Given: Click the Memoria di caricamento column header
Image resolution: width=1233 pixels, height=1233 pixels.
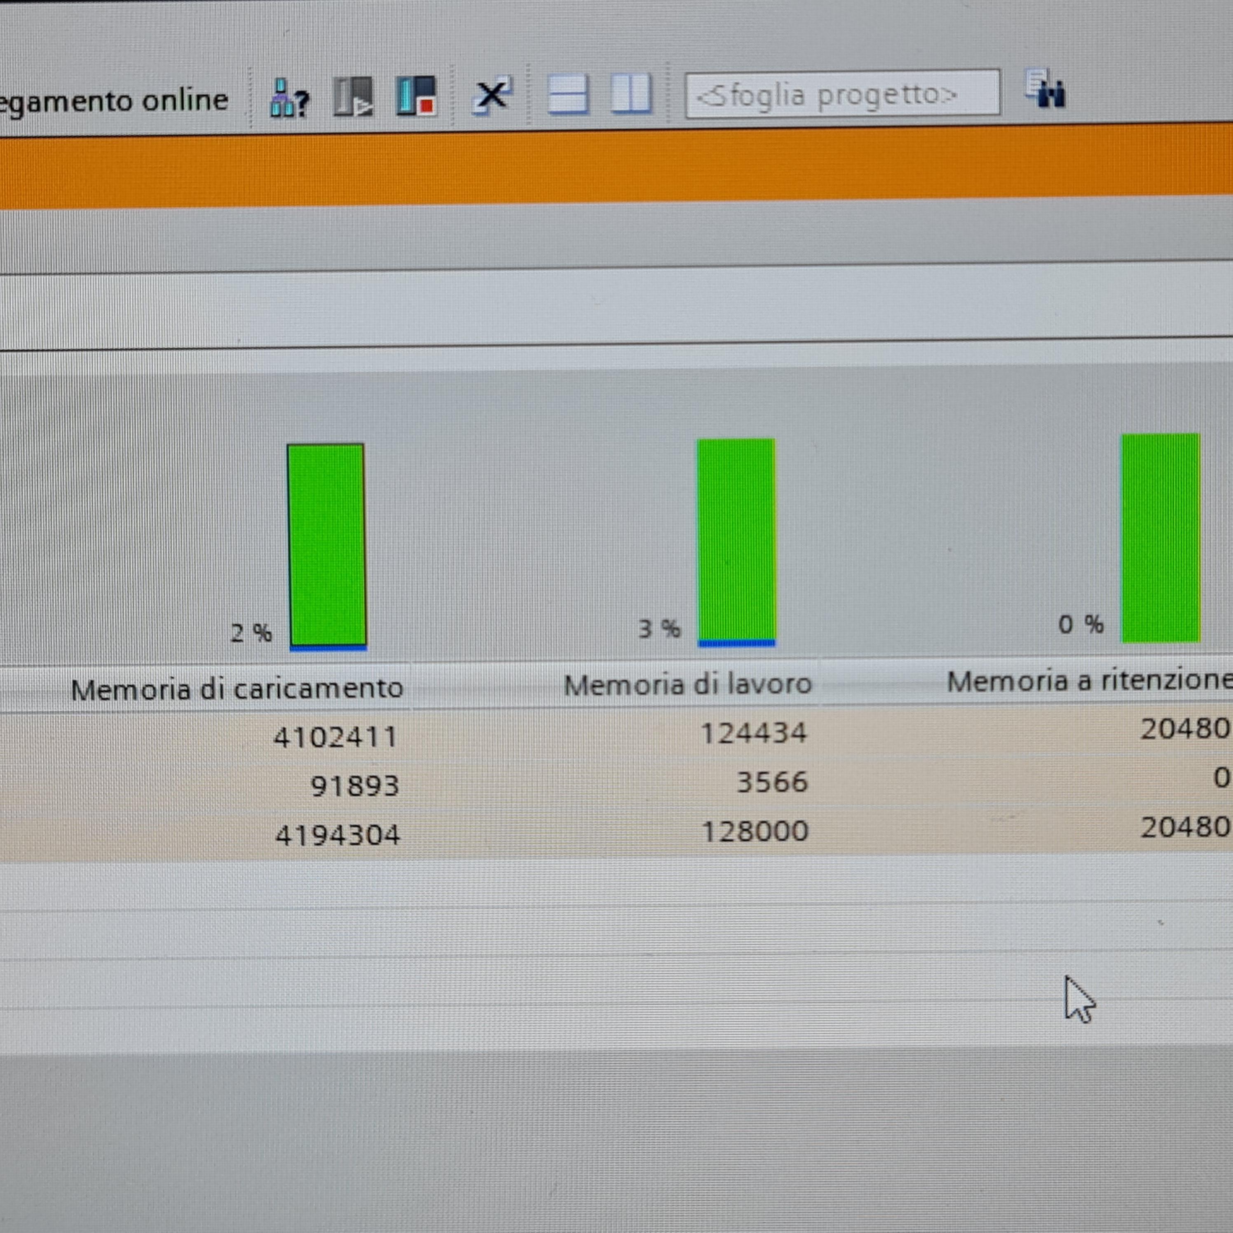Looking at the screenshot, I should (237, 689).
